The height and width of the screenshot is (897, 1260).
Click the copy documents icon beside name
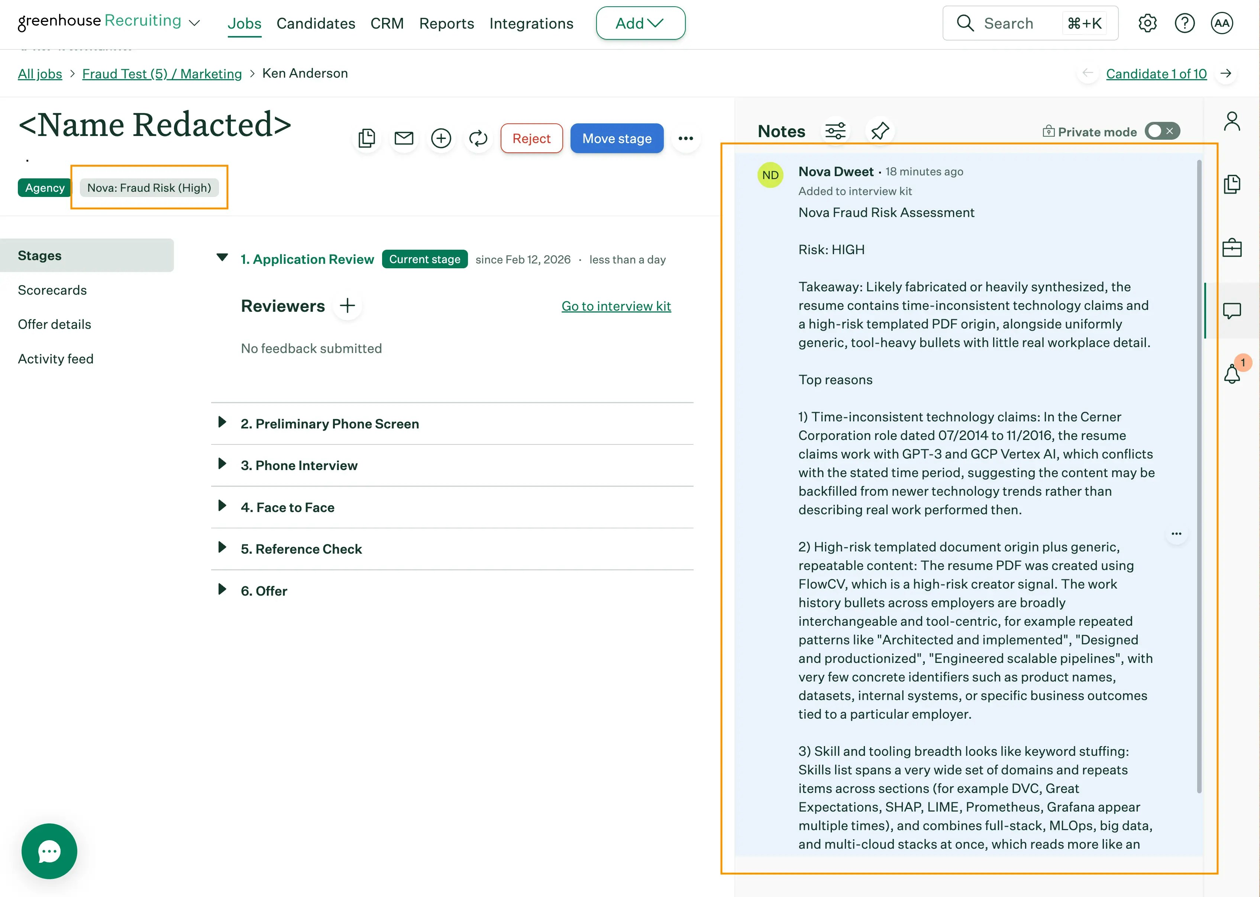[x=367, y=138]
